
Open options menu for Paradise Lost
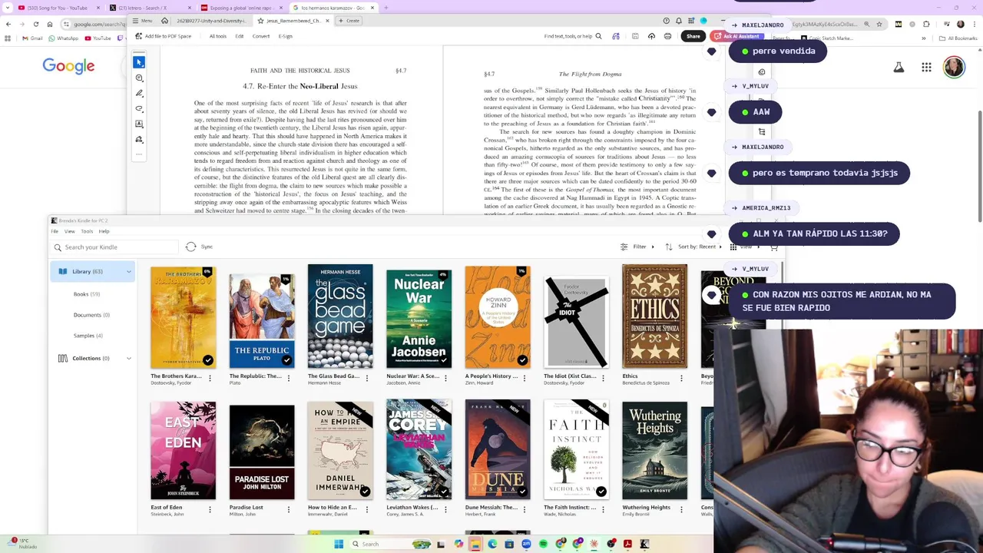pyautogui.click(x=288, y=509)
